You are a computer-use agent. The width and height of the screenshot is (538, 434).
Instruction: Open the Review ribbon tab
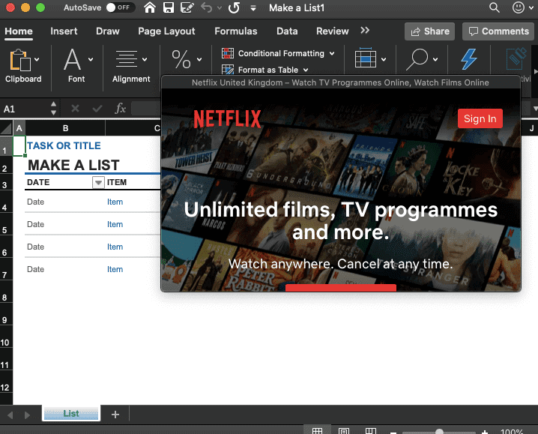click(x=333, y=31)
